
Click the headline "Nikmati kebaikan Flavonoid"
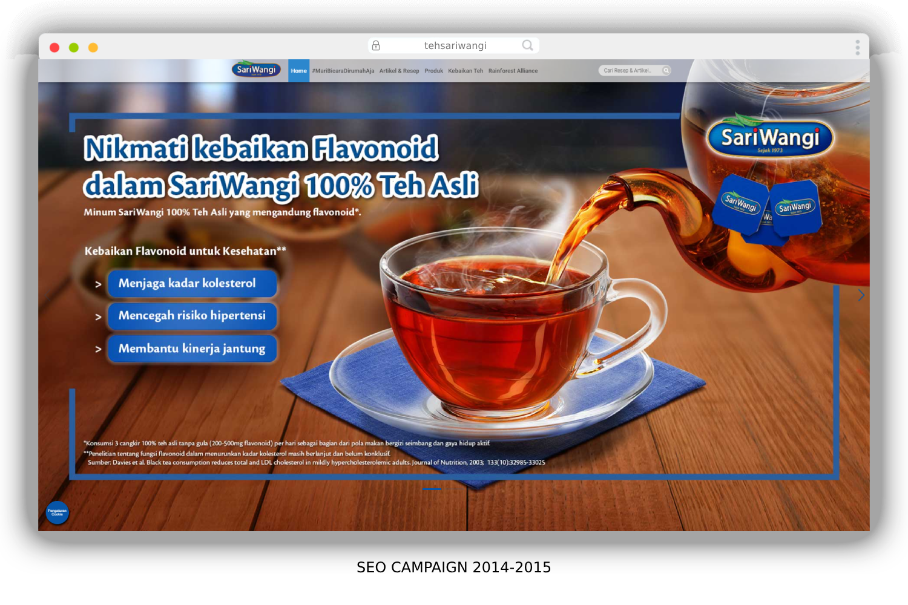click(262, 148)
